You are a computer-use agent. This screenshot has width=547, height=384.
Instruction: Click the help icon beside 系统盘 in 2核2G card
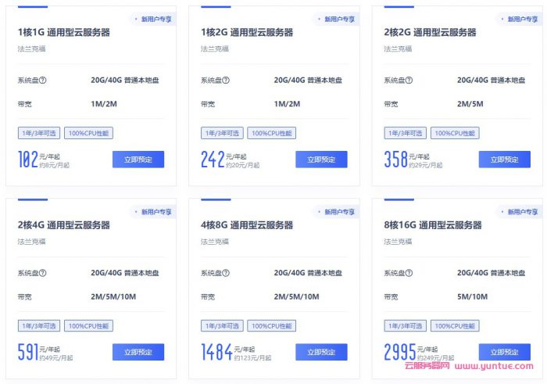[409, 81]
